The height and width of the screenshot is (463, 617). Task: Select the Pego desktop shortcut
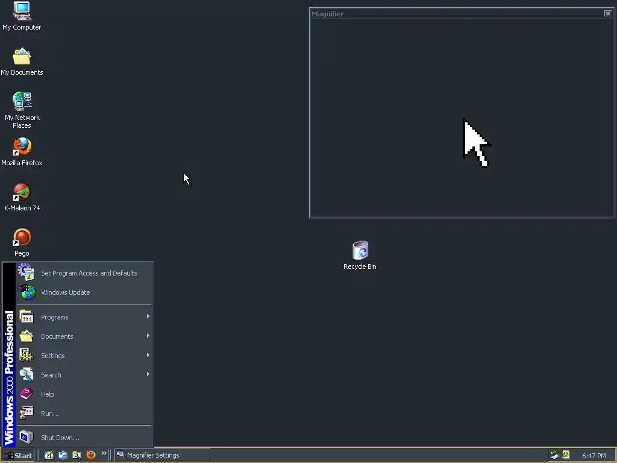pos(22,242)
